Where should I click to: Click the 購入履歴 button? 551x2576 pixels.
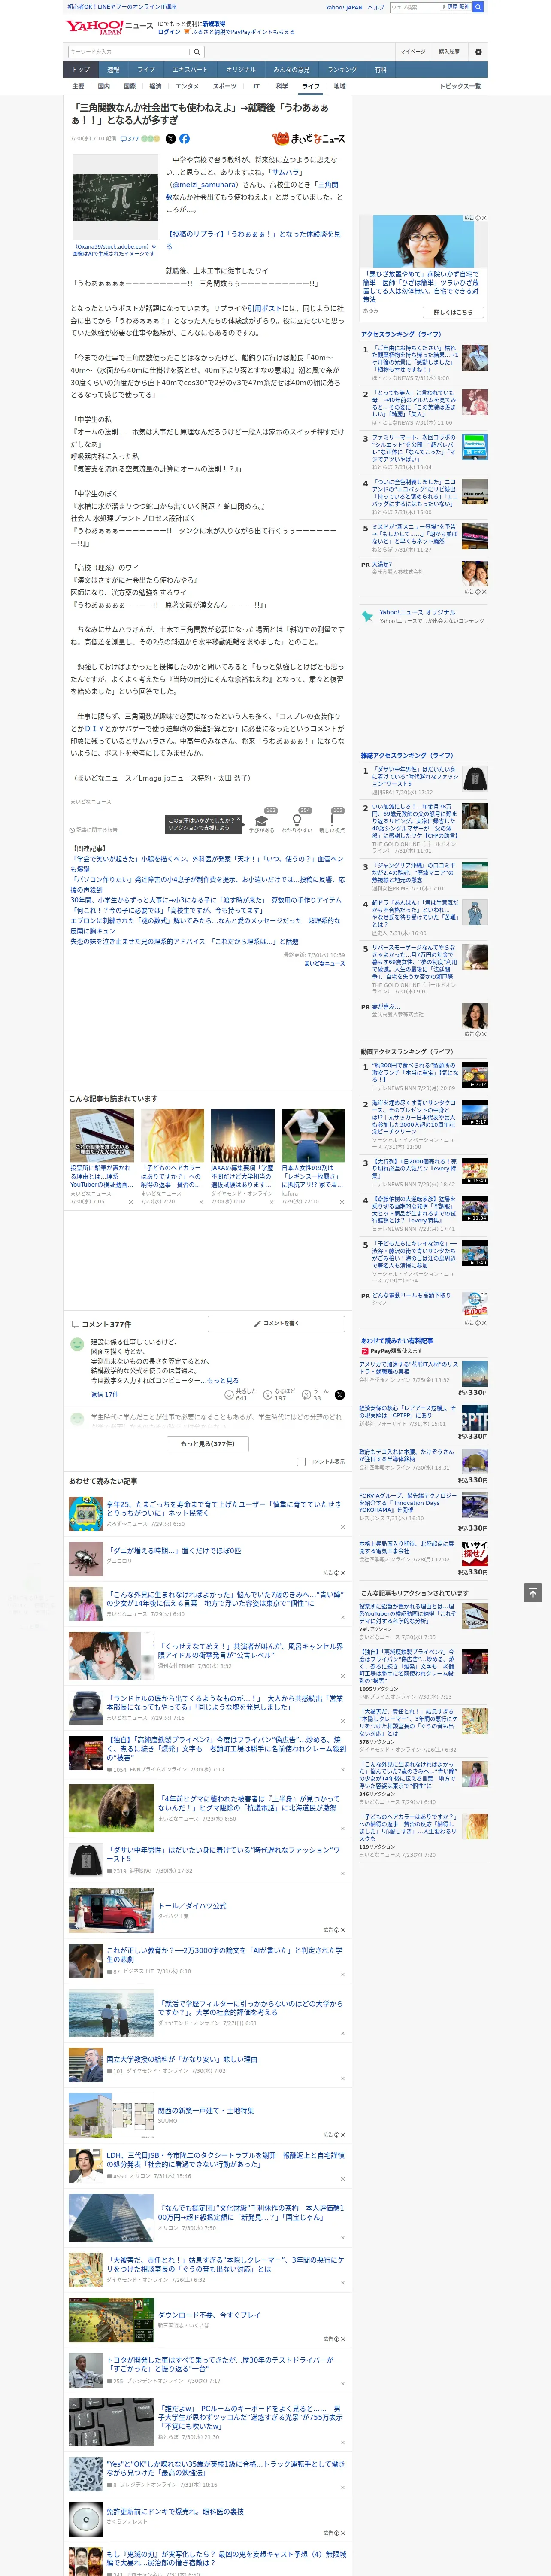pyautogui.click(x=449, y=51)
